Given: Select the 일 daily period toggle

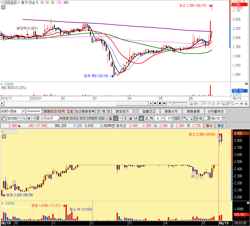Looking at the screenshot, I should click(x=110, y=118).
